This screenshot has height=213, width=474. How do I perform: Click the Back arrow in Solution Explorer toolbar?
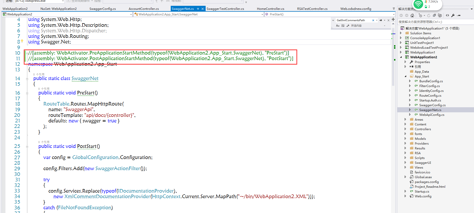pos(401,15)
